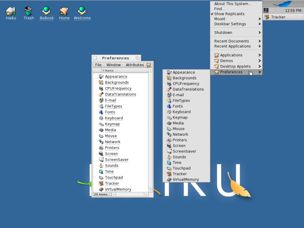Click the folder icon in Preferences menu bar
304x228 pixels.
click(149, 65)
